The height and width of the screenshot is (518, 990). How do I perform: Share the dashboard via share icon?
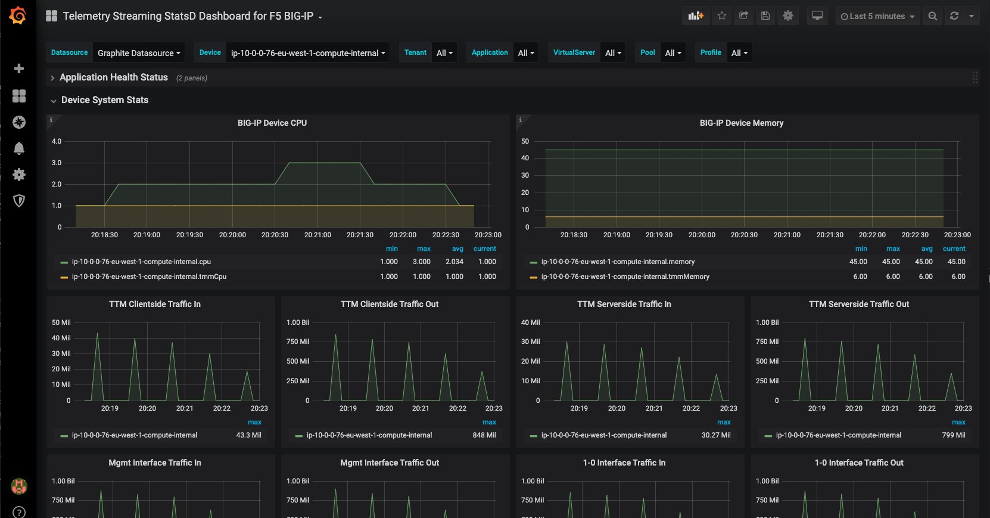pyautogui.click(x=743, y=16)
